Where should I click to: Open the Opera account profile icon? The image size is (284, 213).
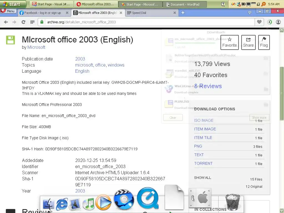(278, 22)
